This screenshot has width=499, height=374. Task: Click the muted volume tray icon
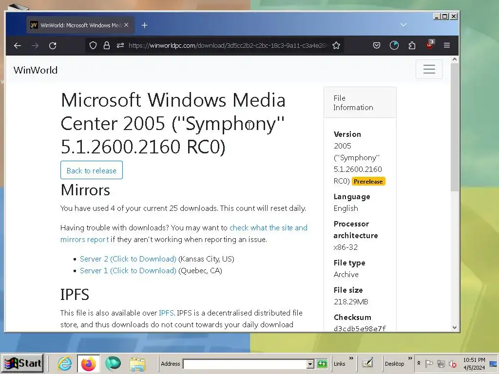pos(453,363)
